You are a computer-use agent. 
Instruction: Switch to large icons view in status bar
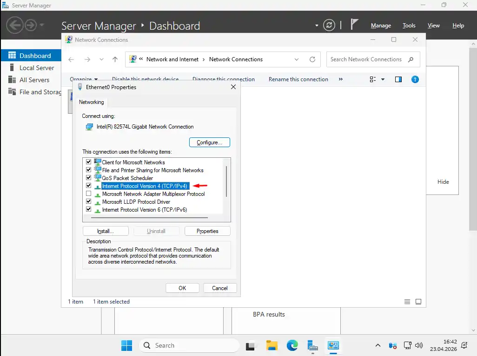point(418,302)
